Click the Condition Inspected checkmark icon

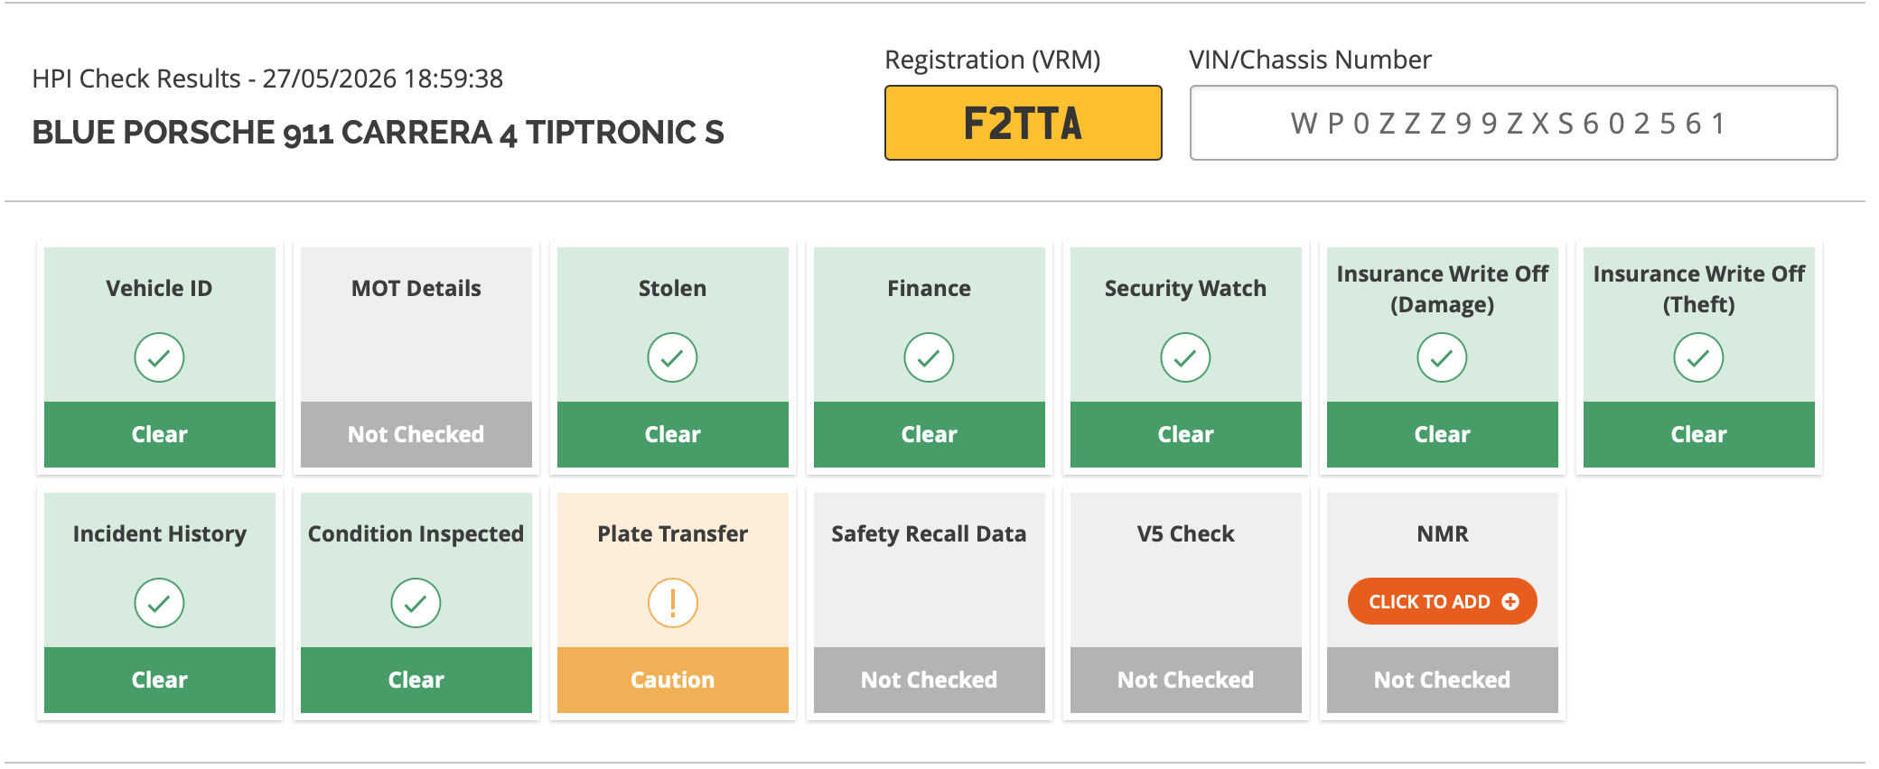pyautogui.click(x=416, y=603)
